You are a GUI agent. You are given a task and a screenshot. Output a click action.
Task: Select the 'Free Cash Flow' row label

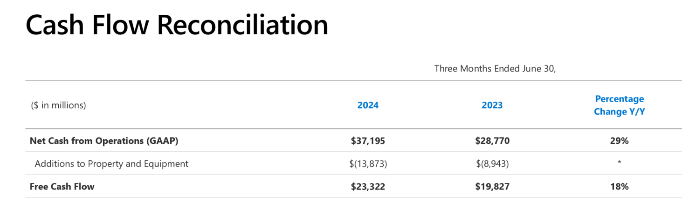click(x=62, y=187)
